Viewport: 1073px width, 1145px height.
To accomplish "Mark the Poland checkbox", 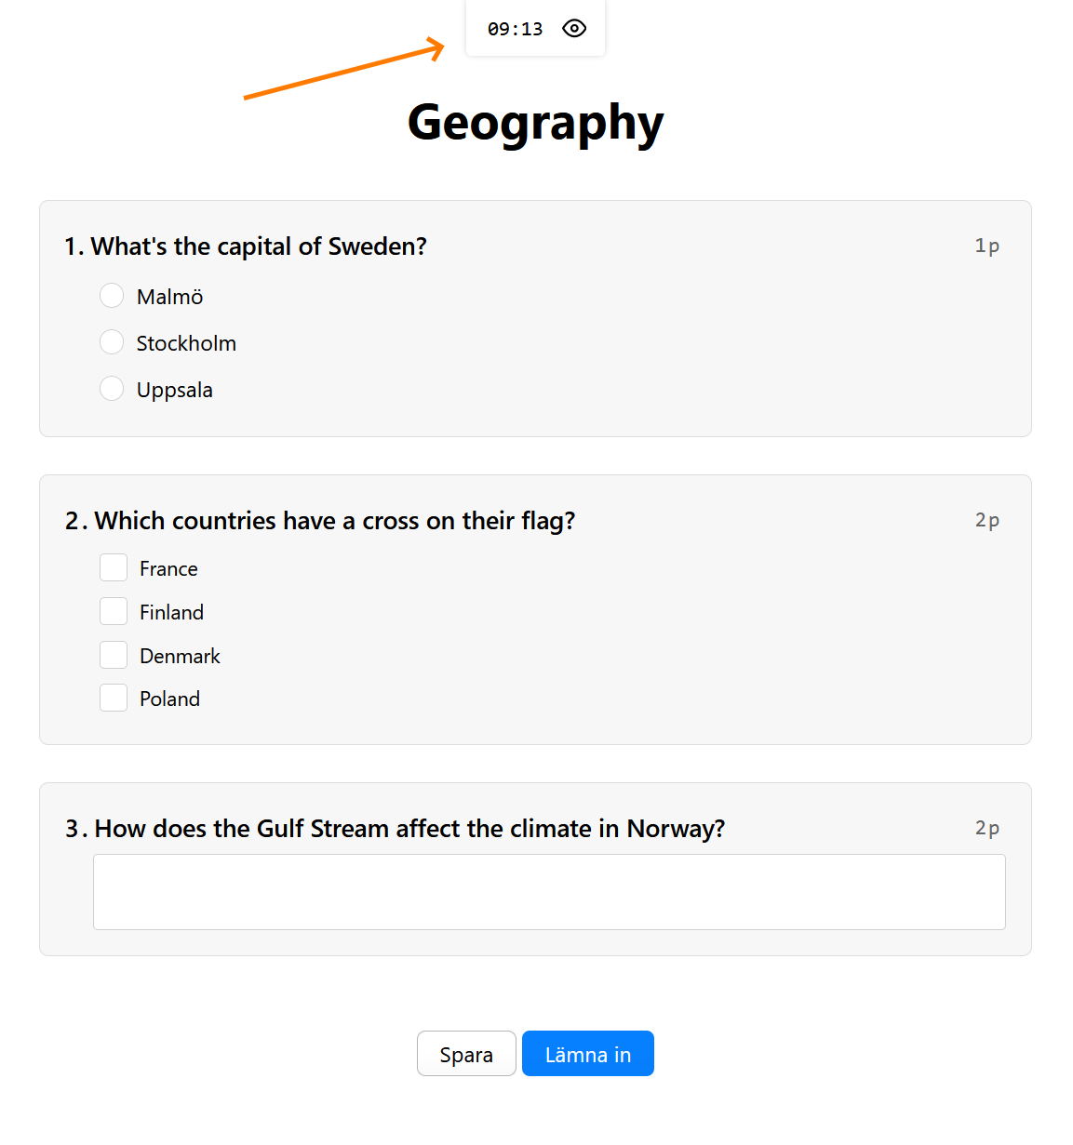I will tap(114, 698).
